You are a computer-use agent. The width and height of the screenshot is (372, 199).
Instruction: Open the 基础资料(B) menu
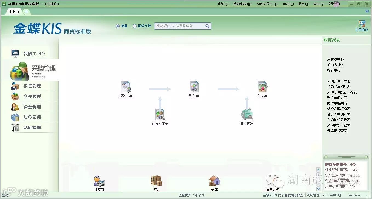[x=242, y=4]
